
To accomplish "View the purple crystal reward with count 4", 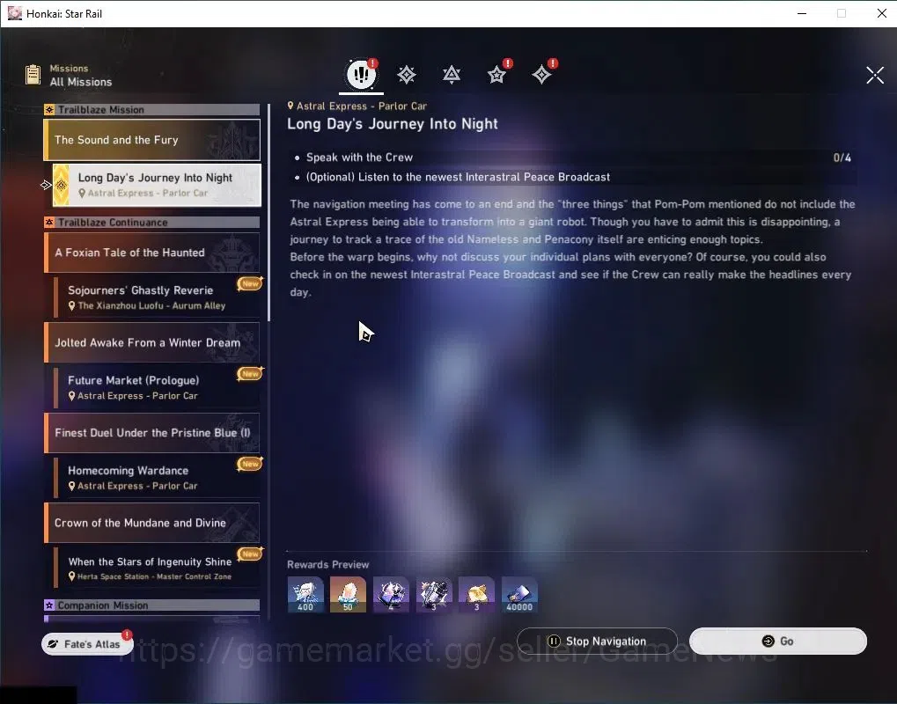I will click(x=391, y=595).
